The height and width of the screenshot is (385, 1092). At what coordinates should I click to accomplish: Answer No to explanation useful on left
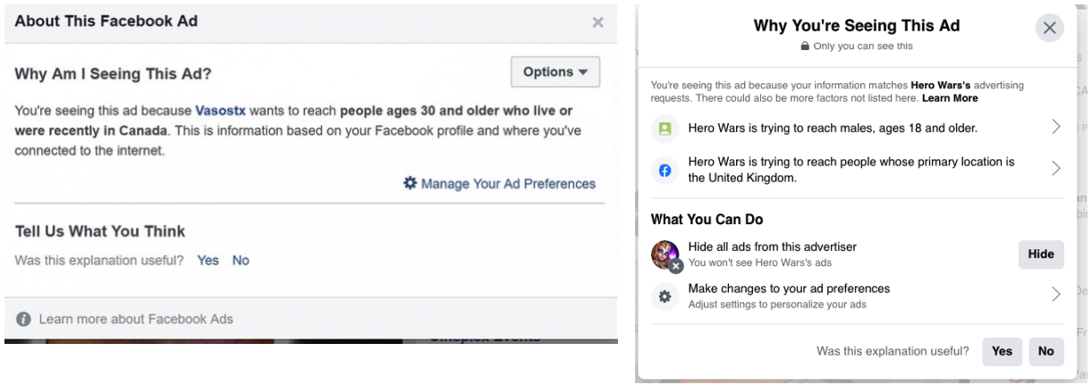[x=241, y=261]
